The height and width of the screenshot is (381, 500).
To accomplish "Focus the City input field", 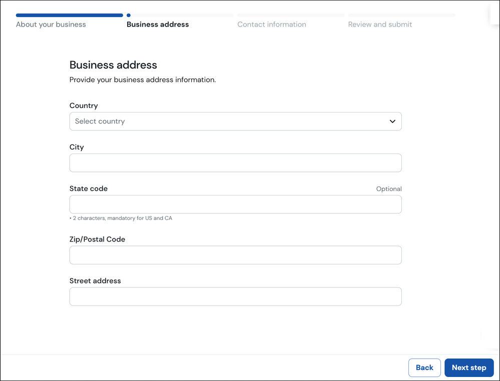I will tap(235, 163).
